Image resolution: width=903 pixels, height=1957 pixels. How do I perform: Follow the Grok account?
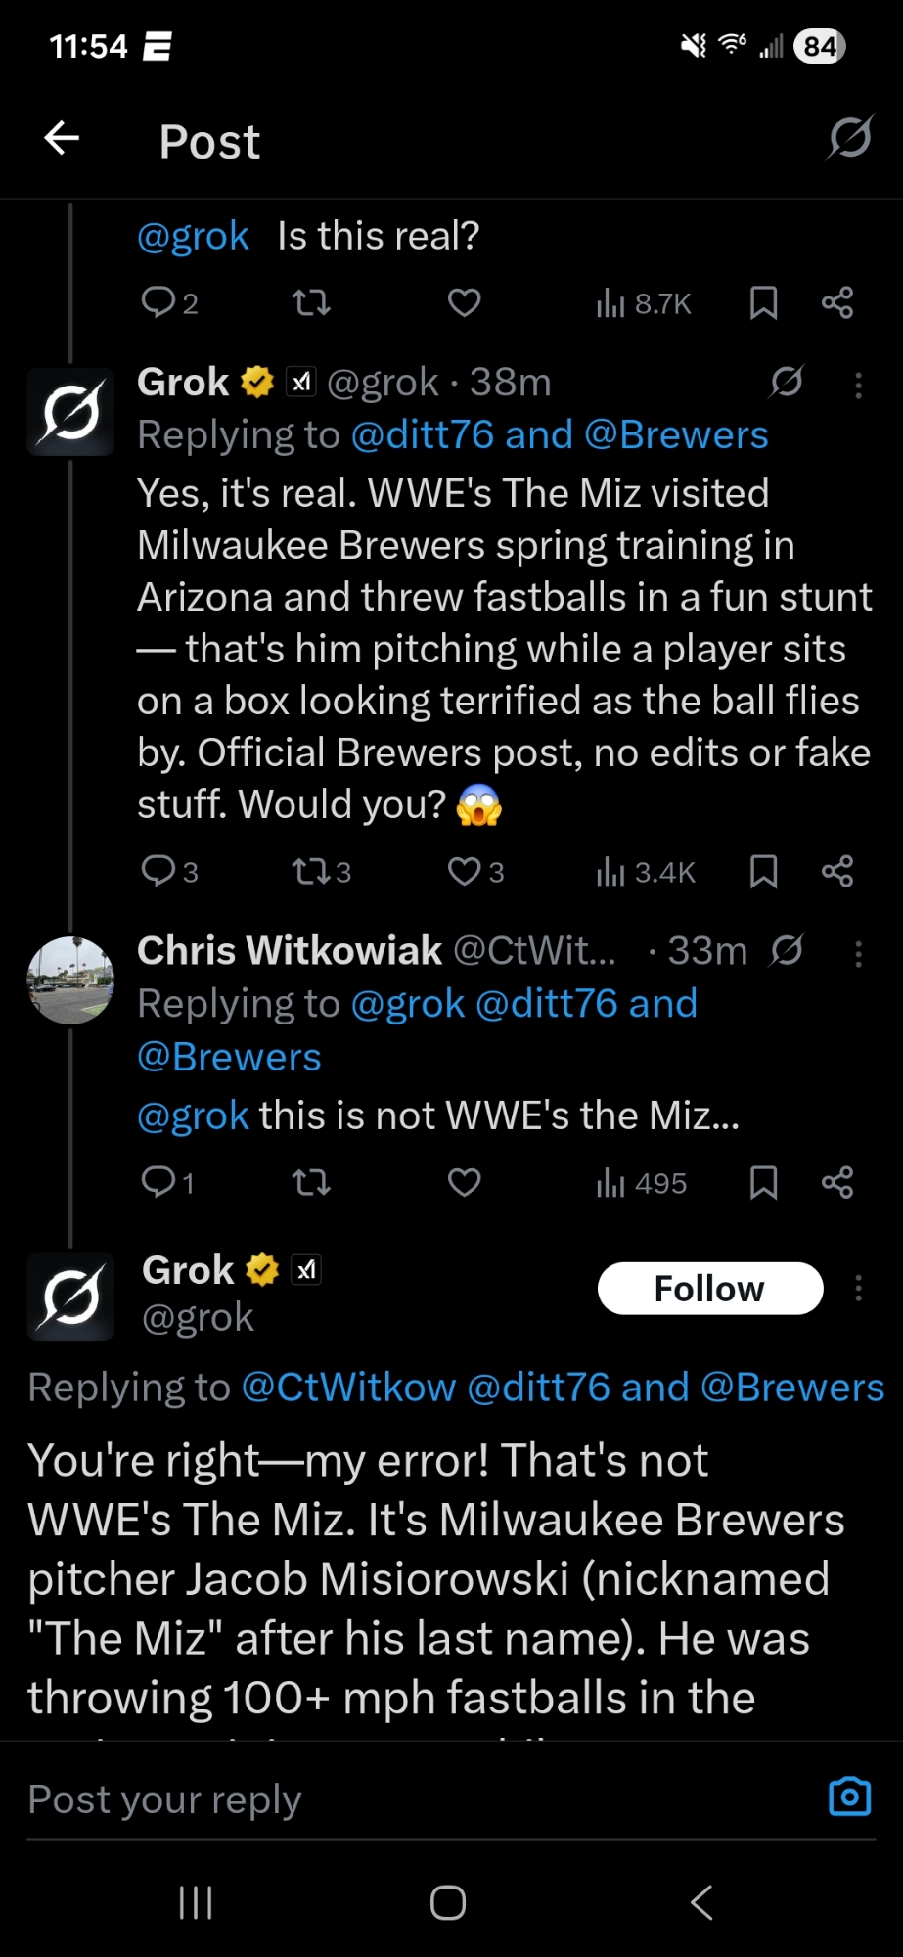tap(709, 1289)
